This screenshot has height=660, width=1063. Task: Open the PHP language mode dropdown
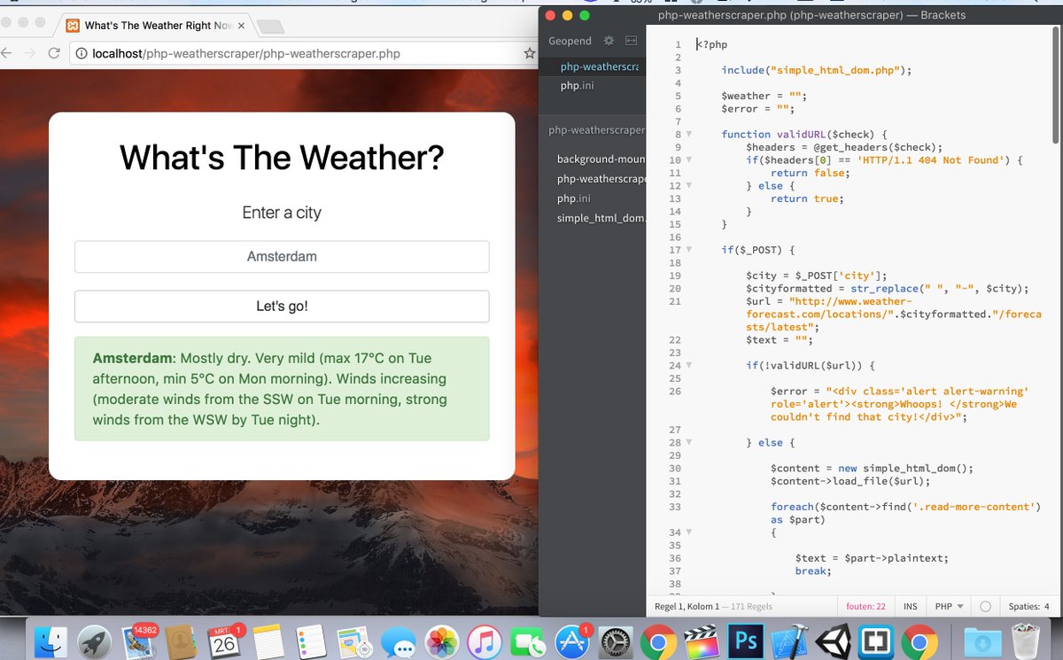(949, 606)
